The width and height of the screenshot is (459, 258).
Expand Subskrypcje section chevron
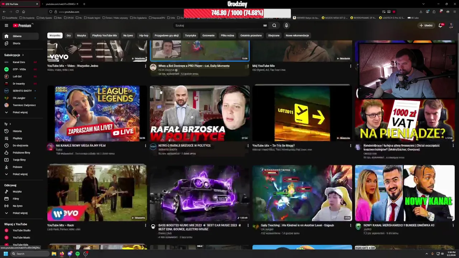point(23,55)
